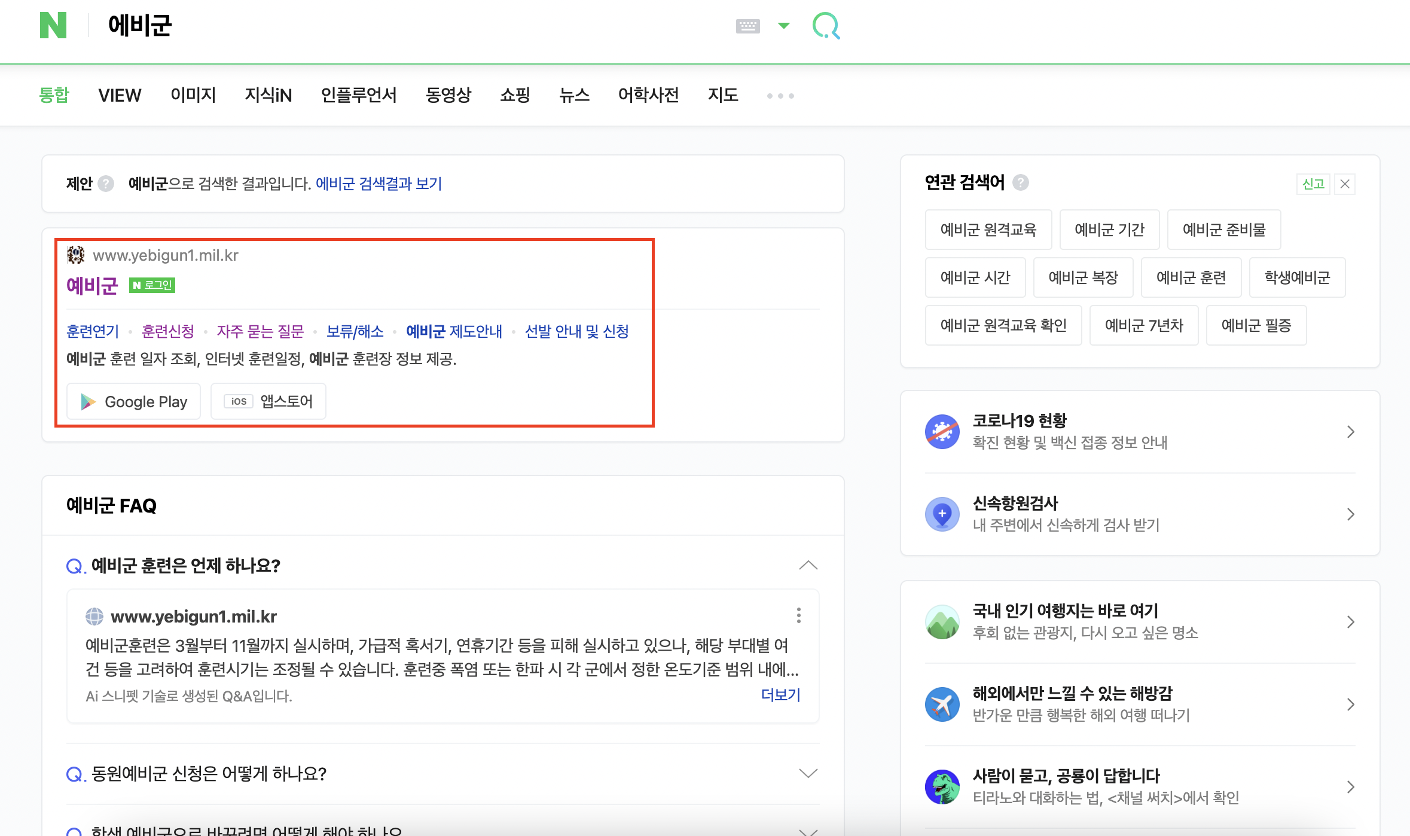Open the 훈련연기 link

(x=93, y=331)
